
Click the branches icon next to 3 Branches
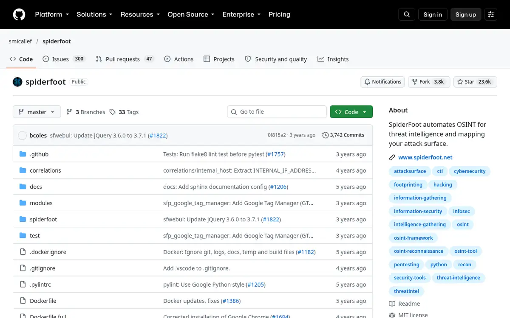pos(69,112)
